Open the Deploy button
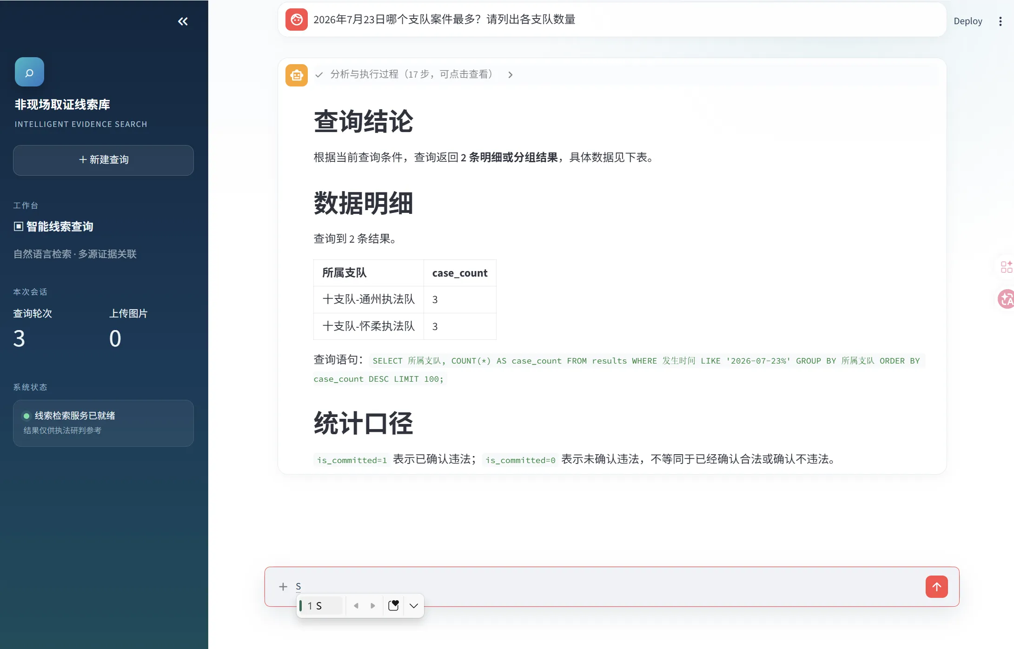 click(968, 21)
